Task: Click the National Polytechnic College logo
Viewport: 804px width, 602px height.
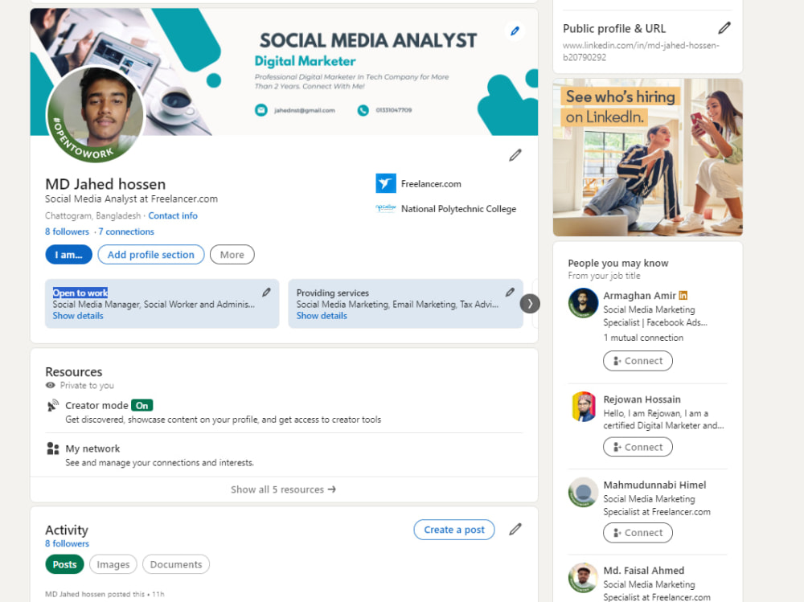Action: [x=386, y=208]
